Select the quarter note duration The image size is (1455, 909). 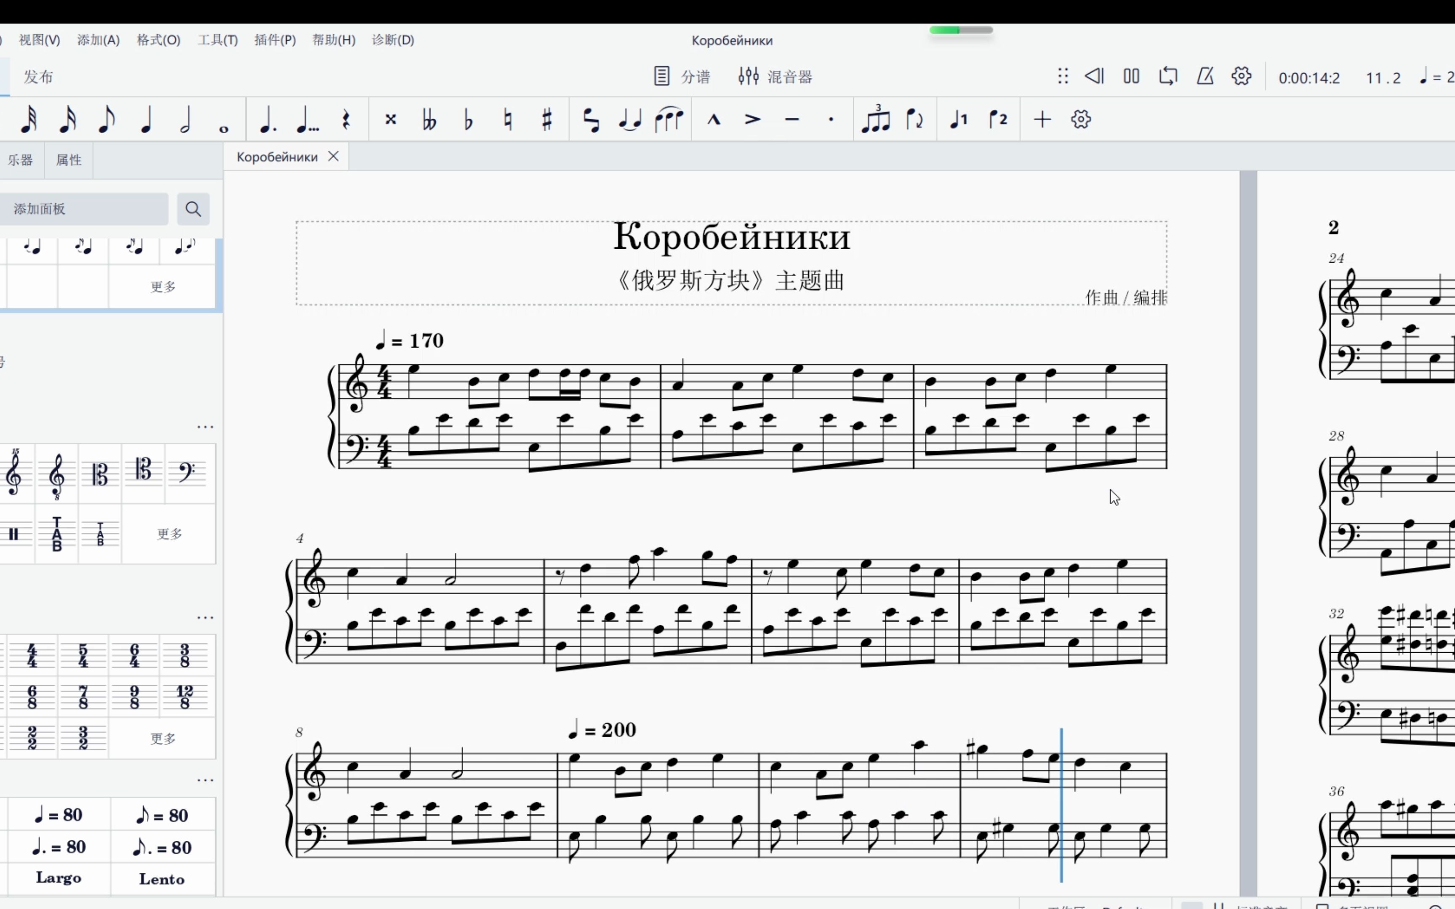[146, 119]
